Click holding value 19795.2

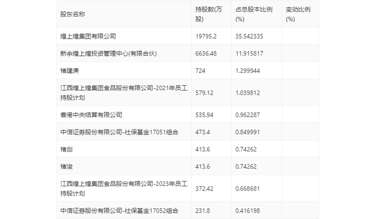pyautogui.click(x=206, y=36)
